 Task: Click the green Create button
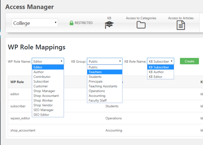pos(189,61)
